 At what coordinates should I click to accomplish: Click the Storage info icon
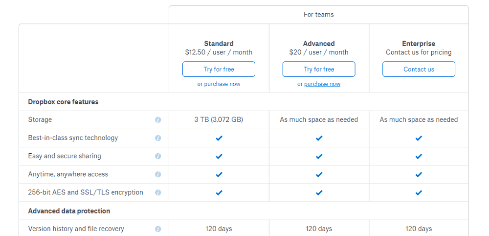tap(158, 120)
